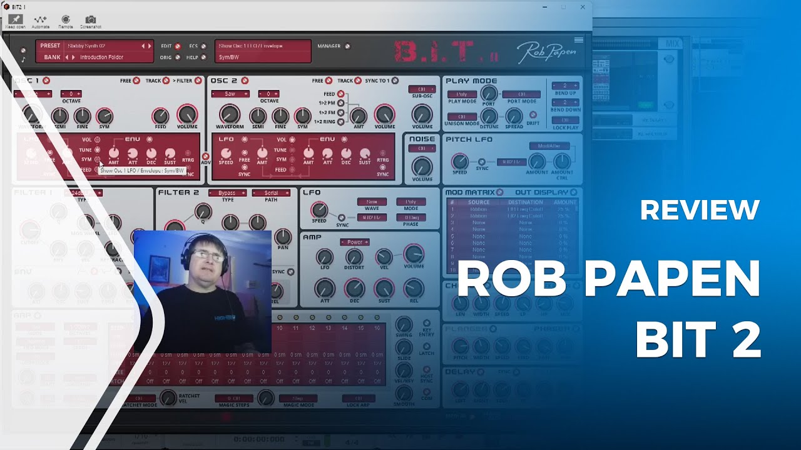Click OSC 1 VOLUME knob
The height and width of the screenshot is (450, 801).
click(x=186, y=114)
